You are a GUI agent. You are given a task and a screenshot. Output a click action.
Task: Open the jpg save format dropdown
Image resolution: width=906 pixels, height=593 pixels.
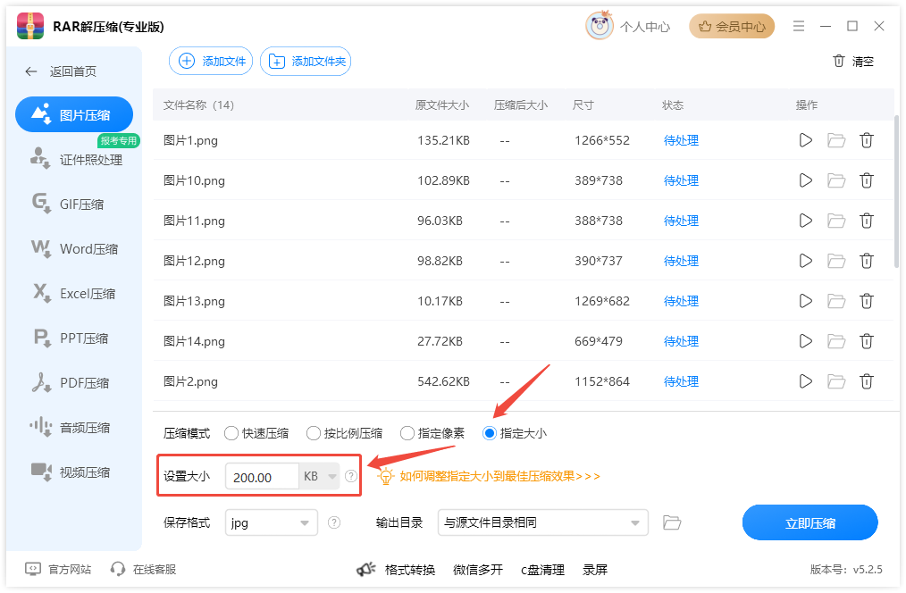pos(272,522)
